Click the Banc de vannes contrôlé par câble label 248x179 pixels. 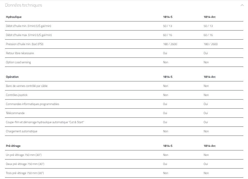[x=27, y=86]
